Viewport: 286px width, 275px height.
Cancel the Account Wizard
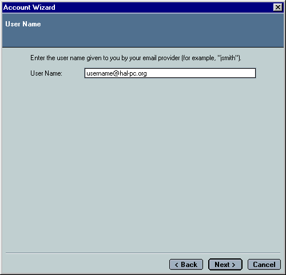click(x=264, y=265)
